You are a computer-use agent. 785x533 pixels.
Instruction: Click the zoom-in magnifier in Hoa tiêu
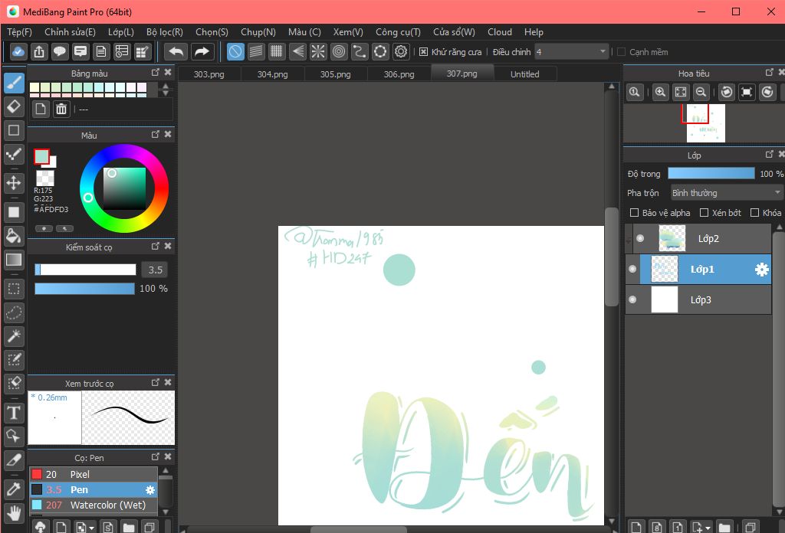click(660, 92)
